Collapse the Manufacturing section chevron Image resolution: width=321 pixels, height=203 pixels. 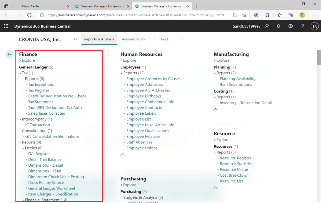(216, 109)
